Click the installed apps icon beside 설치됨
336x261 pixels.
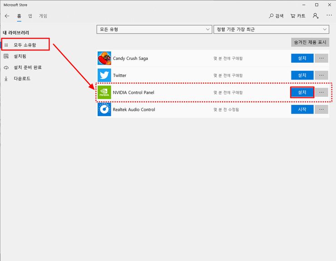coord(6,56)
